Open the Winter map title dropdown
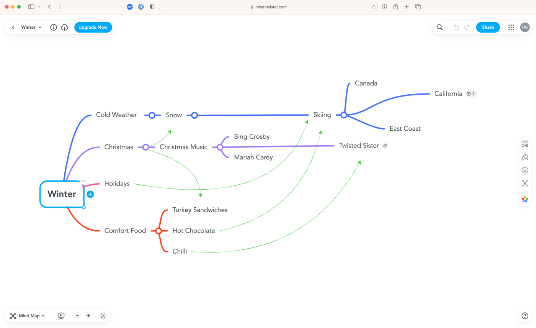This screenshot has height=328, width=536. (31, 27)
